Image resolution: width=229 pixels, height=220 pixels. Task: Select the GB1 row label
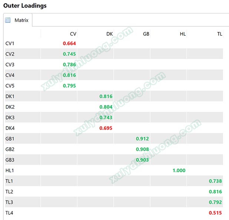(10, 139)
